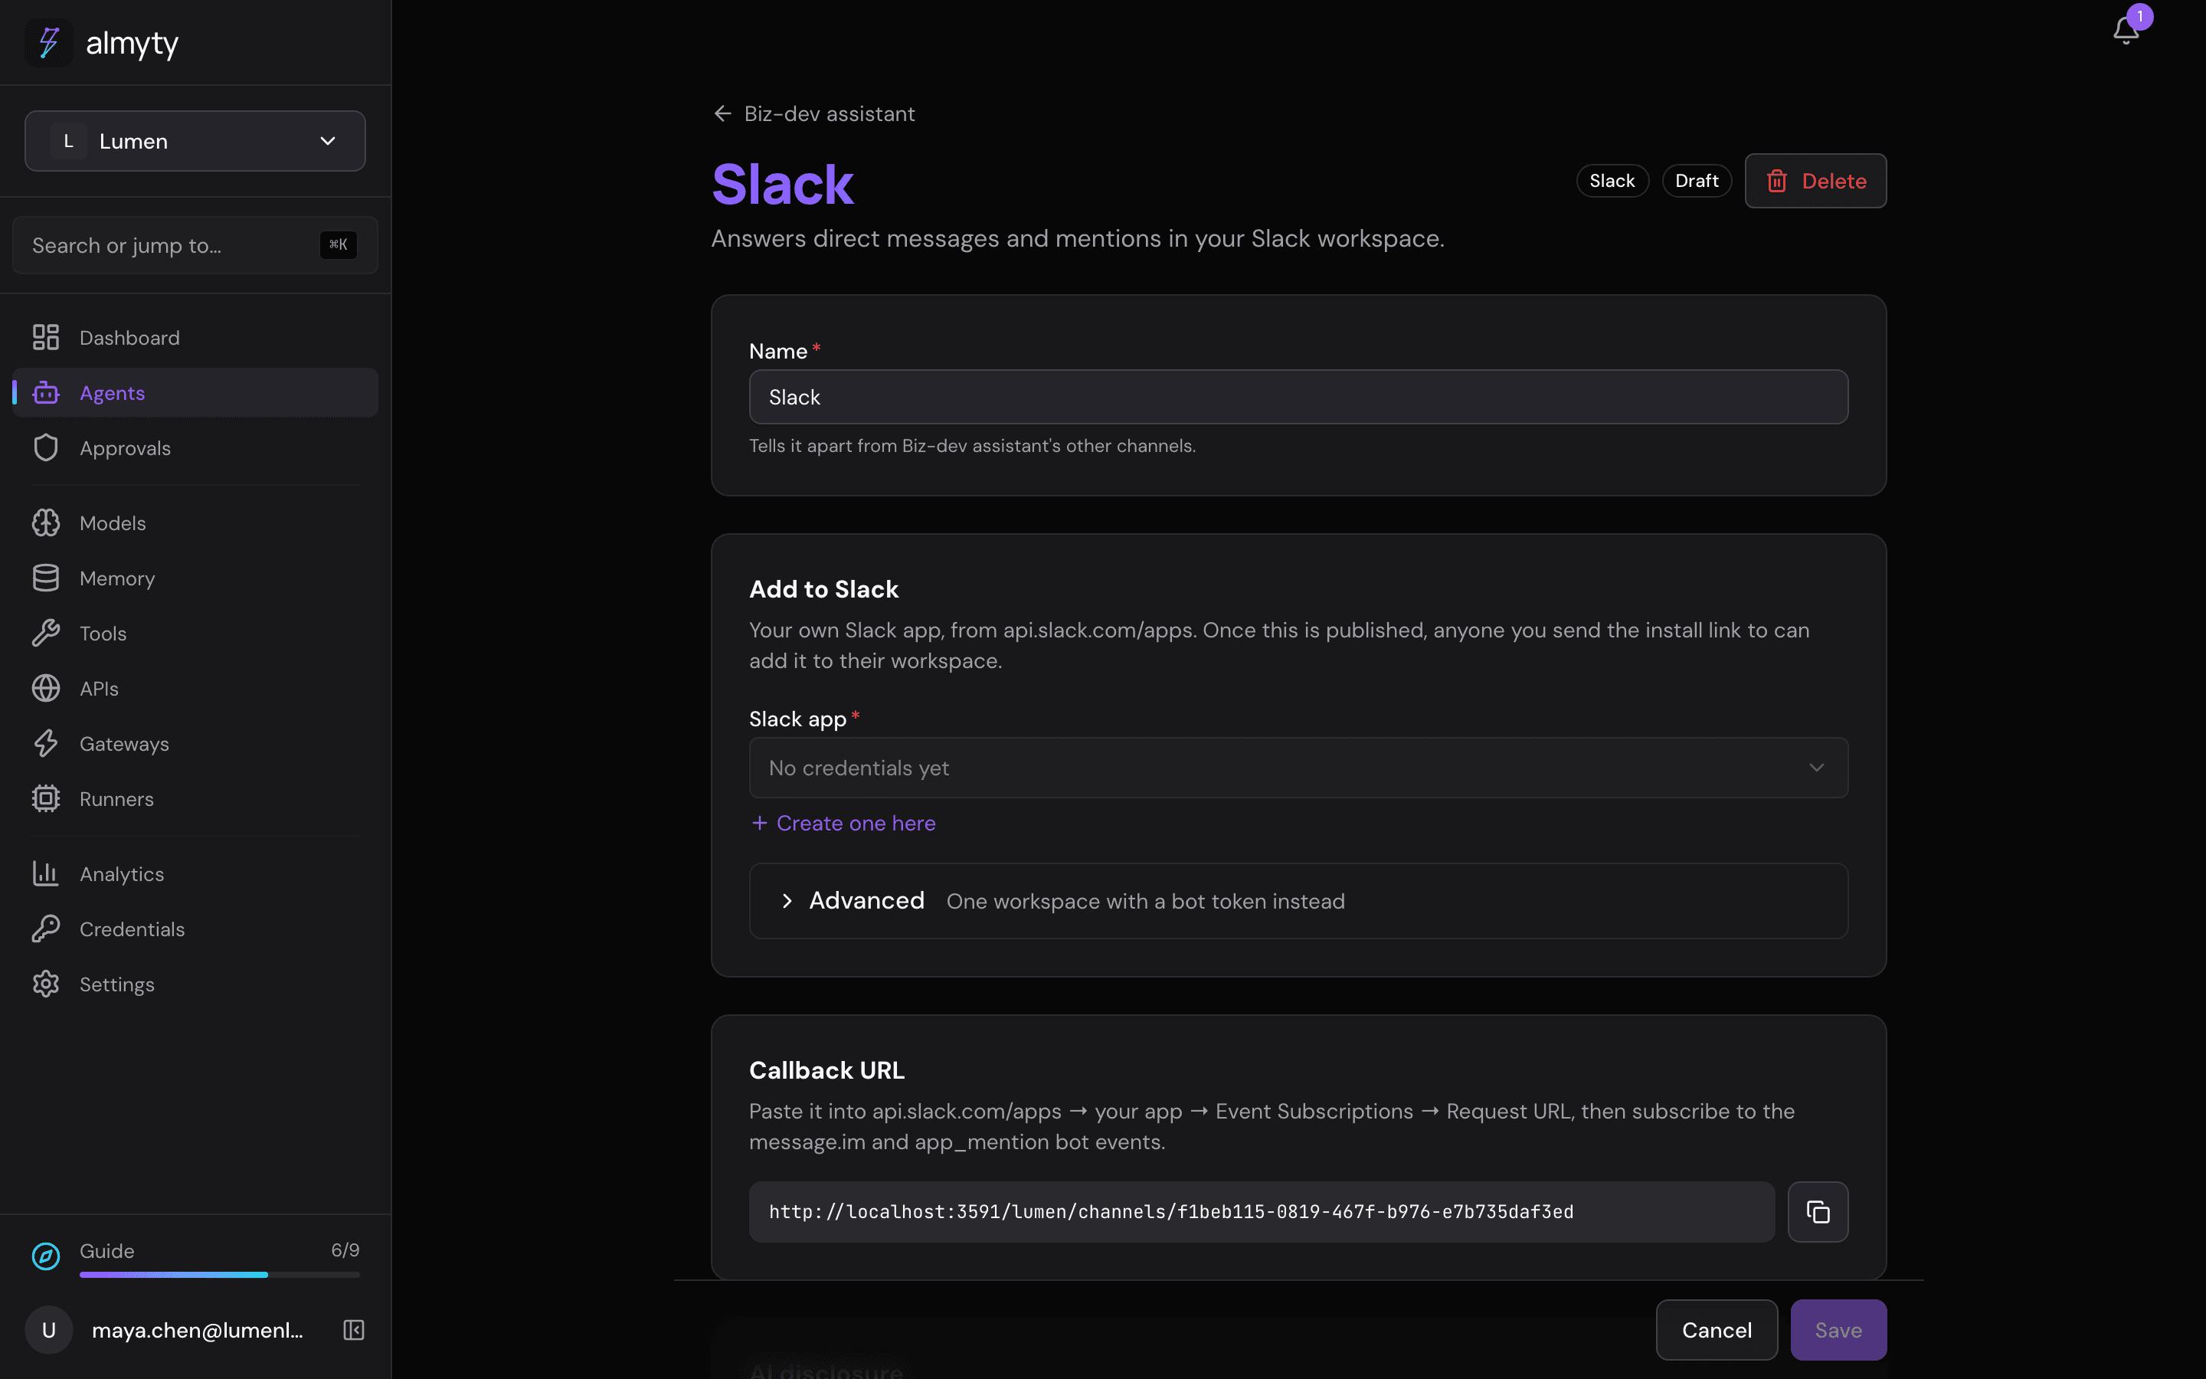Screen dimensions: 2206x1379
Task: Open the Slack app credentials dropdown
Action: pyautogui.click(x=1298, y=768)
